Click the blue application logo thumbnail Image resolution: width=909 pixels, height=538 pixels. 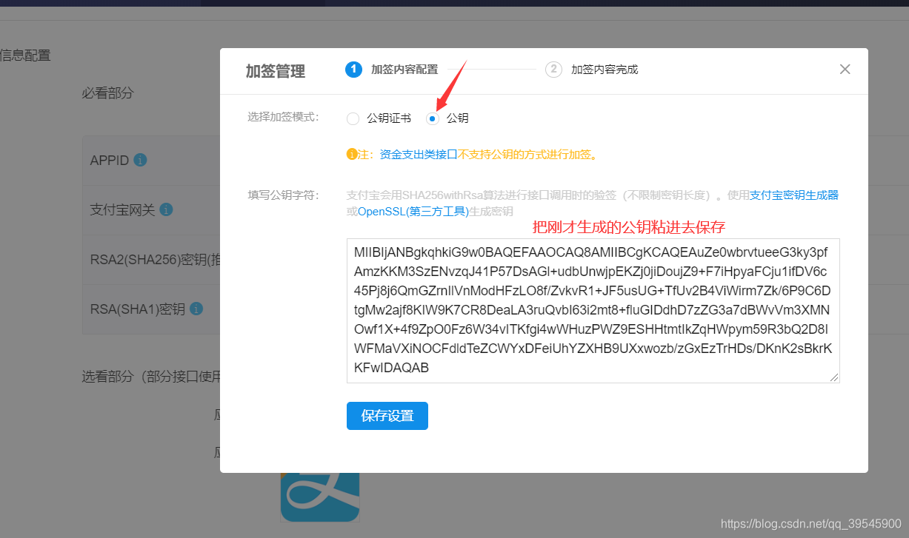(320, 497)
